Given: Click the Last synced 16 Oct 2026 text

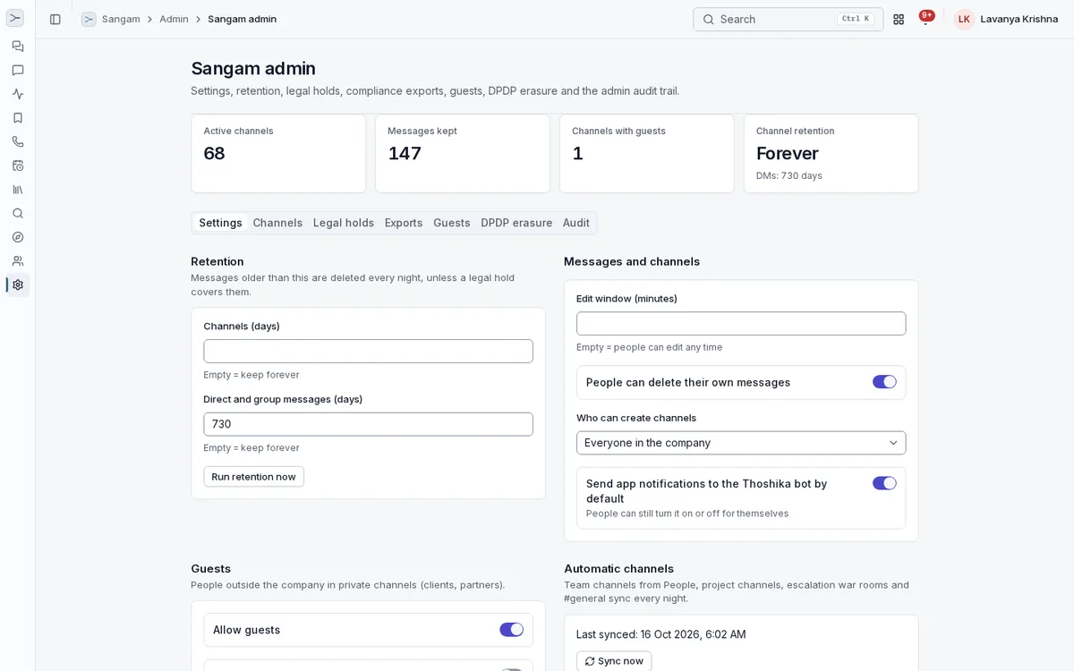Looking at the screenshot, I should 661,634.
